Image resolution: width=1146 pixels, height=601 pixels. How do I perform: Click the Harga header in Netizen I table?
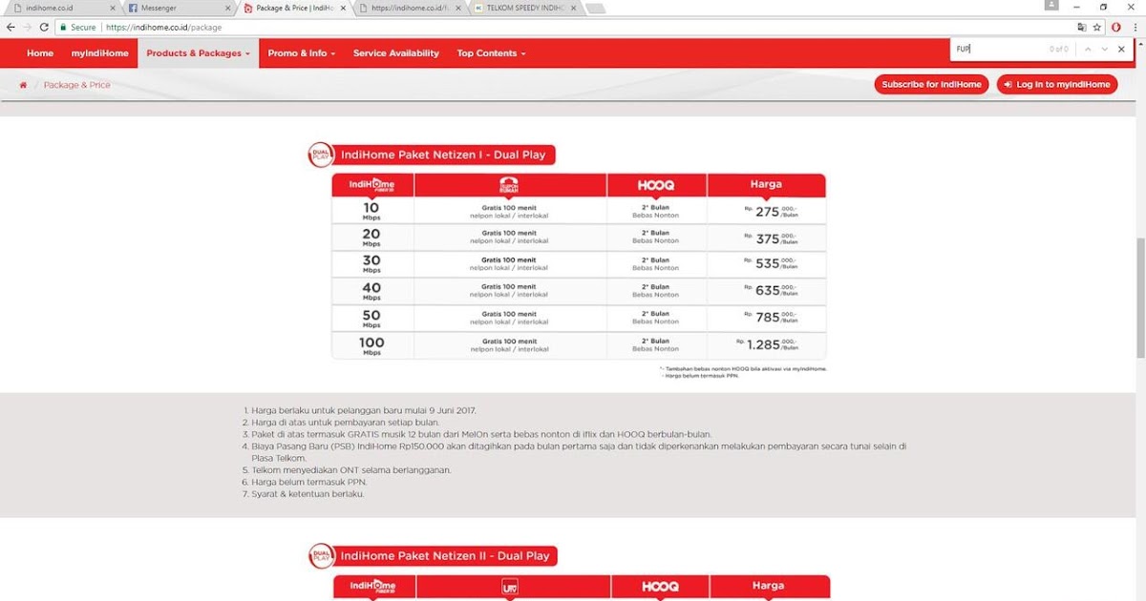pyautogui.click(x=766, y=184)
